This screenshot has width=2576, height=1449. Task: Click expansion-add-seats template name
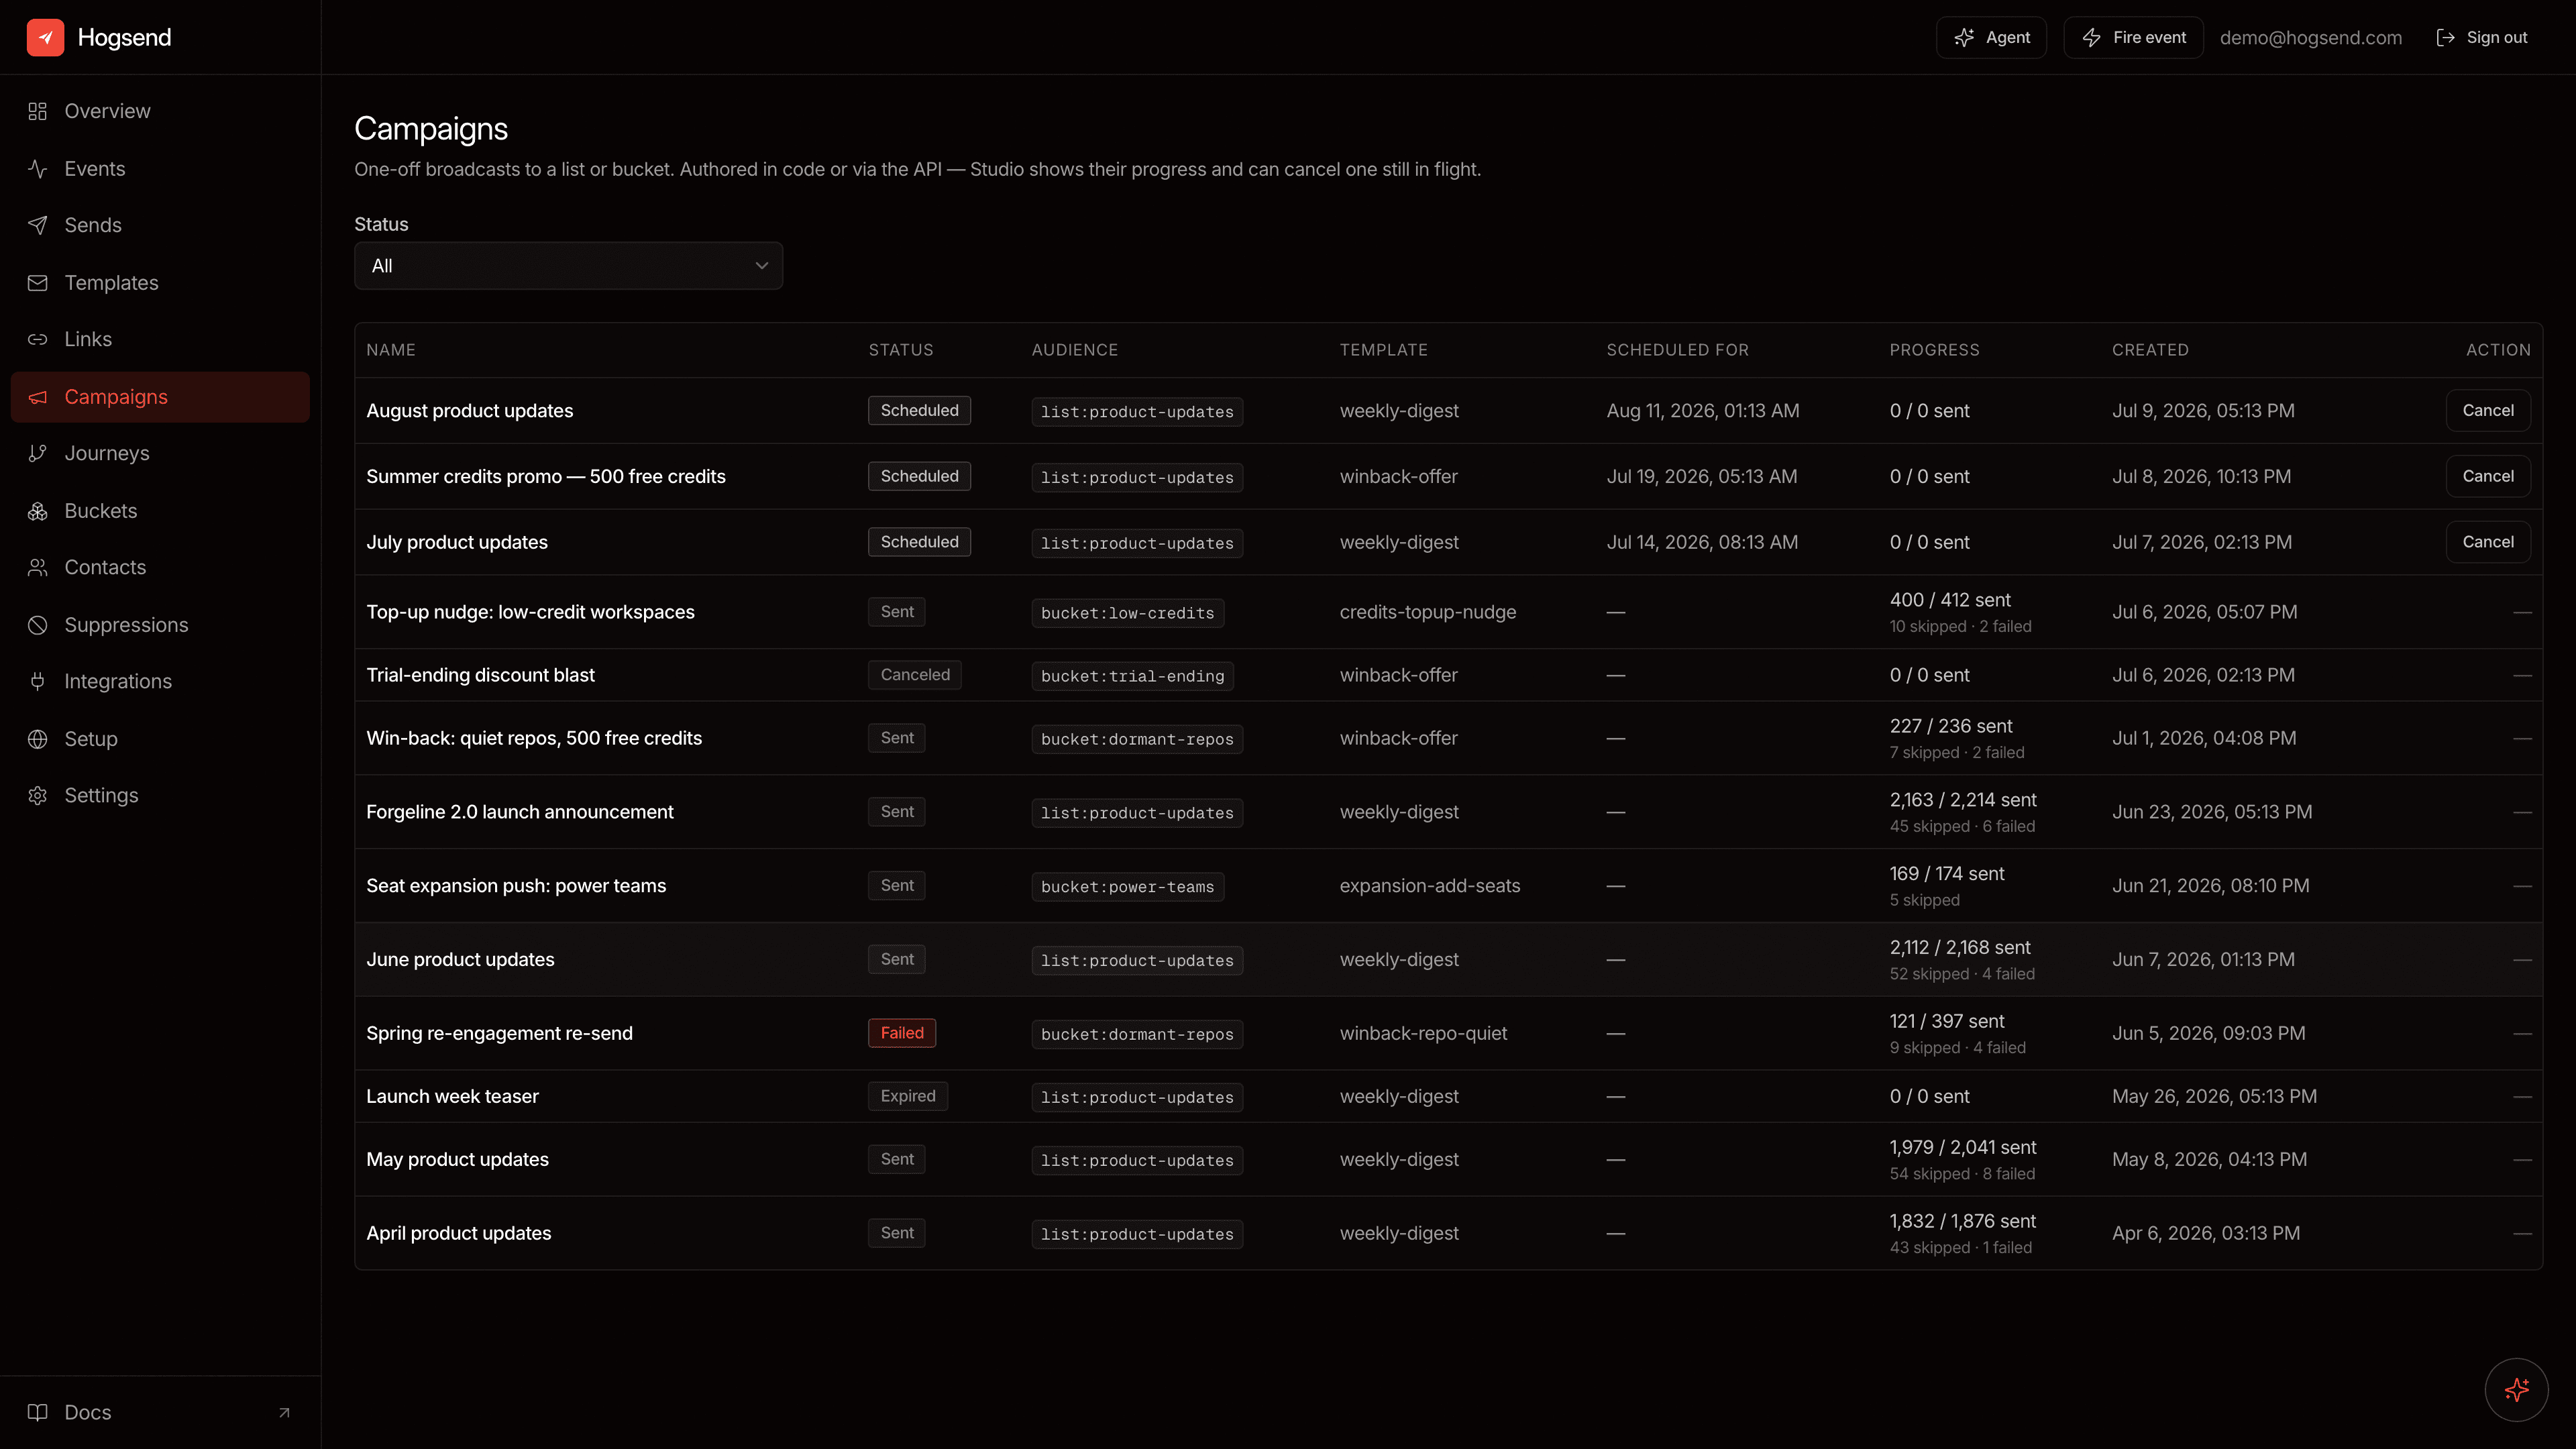pos(1429,886)
